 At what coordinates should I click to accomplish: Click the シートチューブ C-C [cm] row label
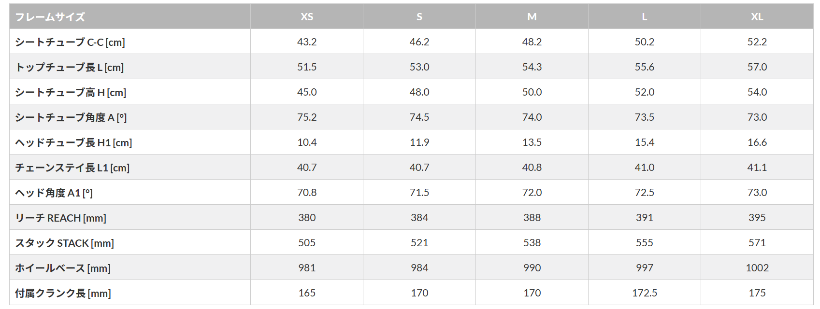click(x=70, y=42)
